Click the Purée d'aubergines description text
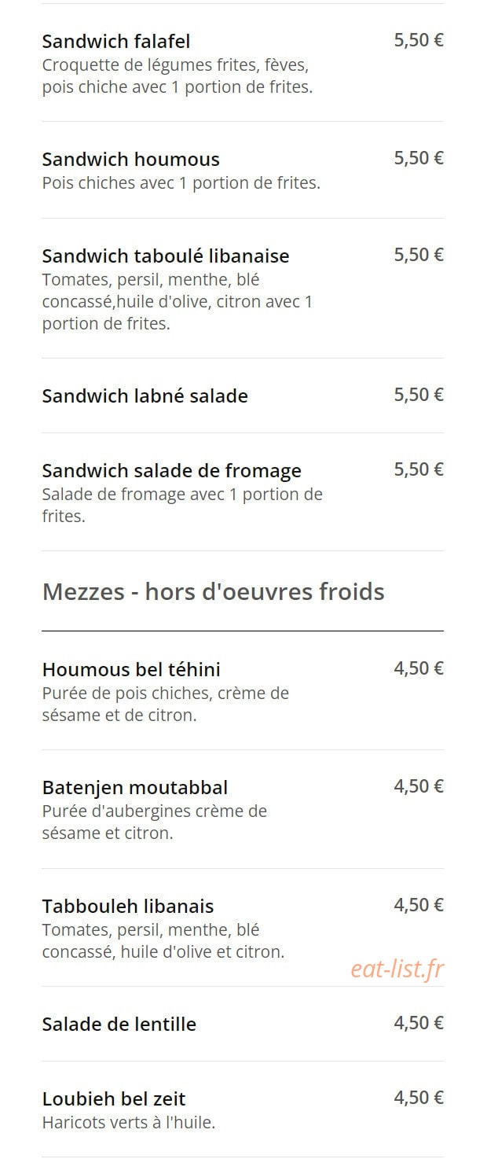Viewport: 487px width, 1159px height. (155, 822)
